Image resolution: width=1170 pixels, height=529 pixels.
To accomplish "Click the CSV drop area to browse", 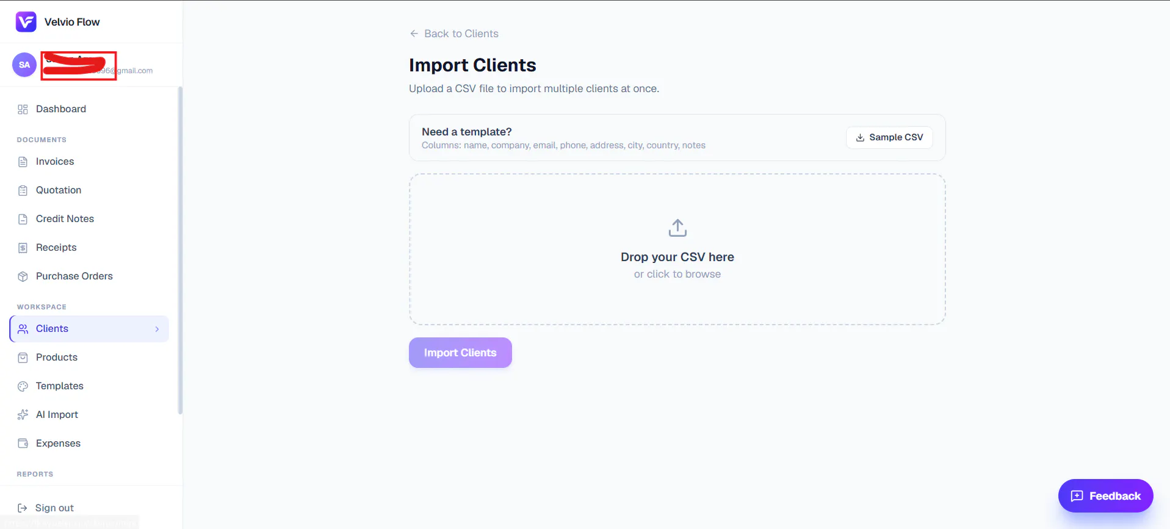I will [677, 249].
